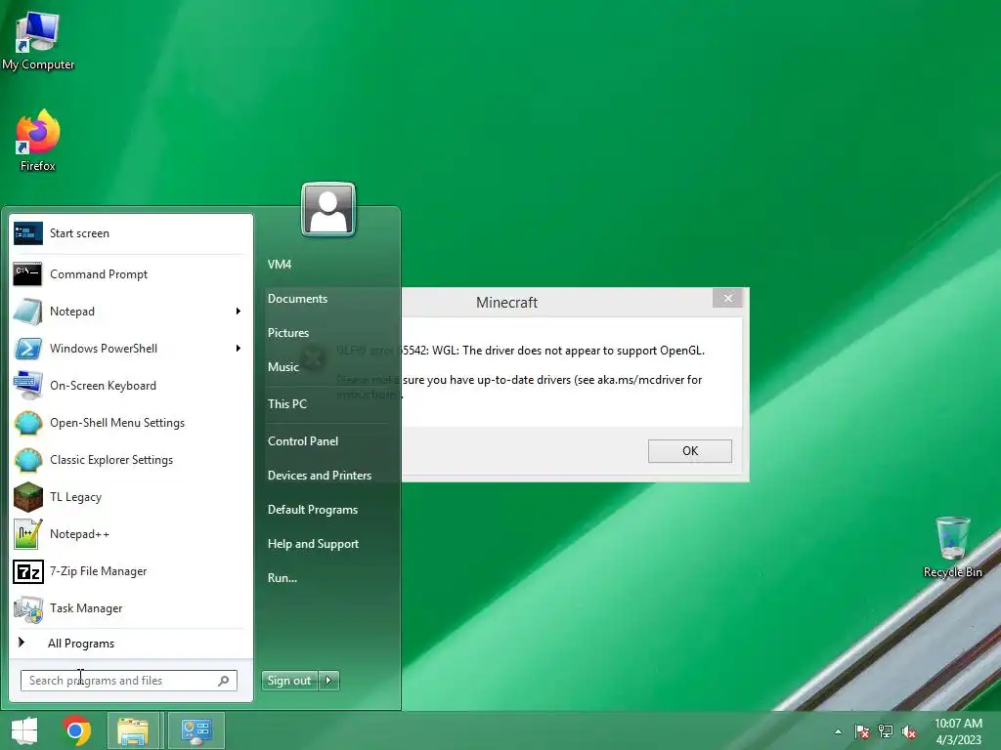Open Documents from the start menu

pos(297,299)
